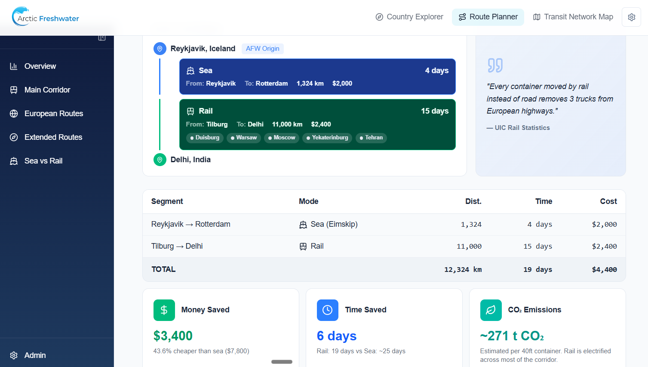
Task: Click the Moscow stop chip
Action: [282, 138]
